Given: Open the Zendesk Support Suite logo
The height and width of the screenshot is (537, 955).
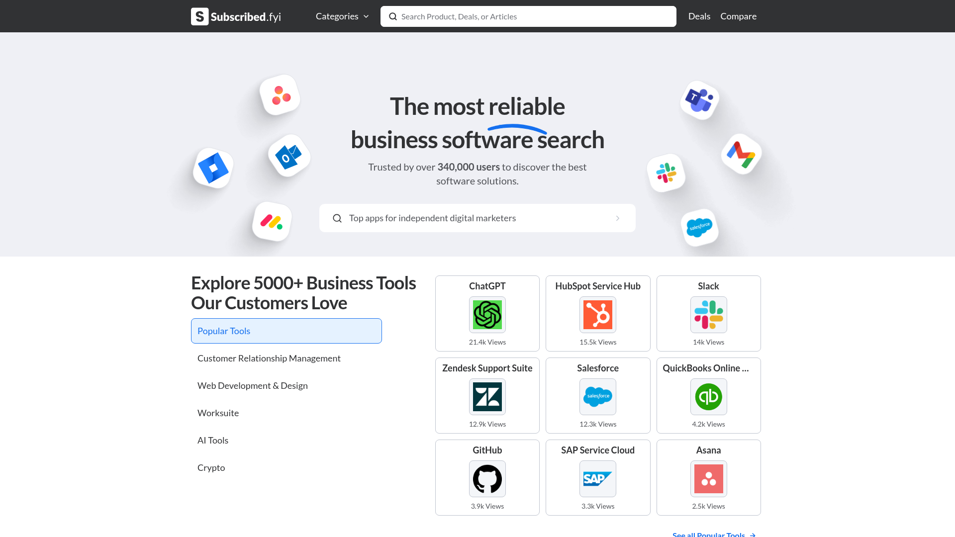Looking at the screenshot, I should click(487, 397).
